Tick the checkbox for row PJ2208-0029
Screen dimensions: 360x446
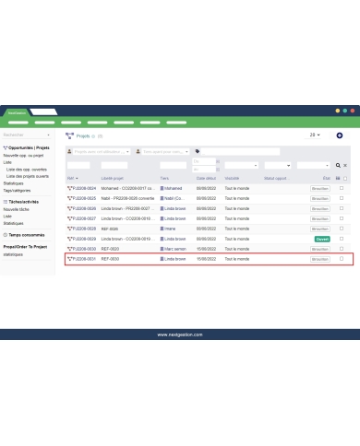342,239
